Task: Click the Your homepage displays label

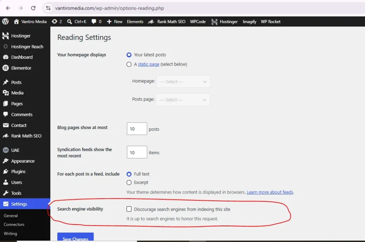Action: click(82, 55)
